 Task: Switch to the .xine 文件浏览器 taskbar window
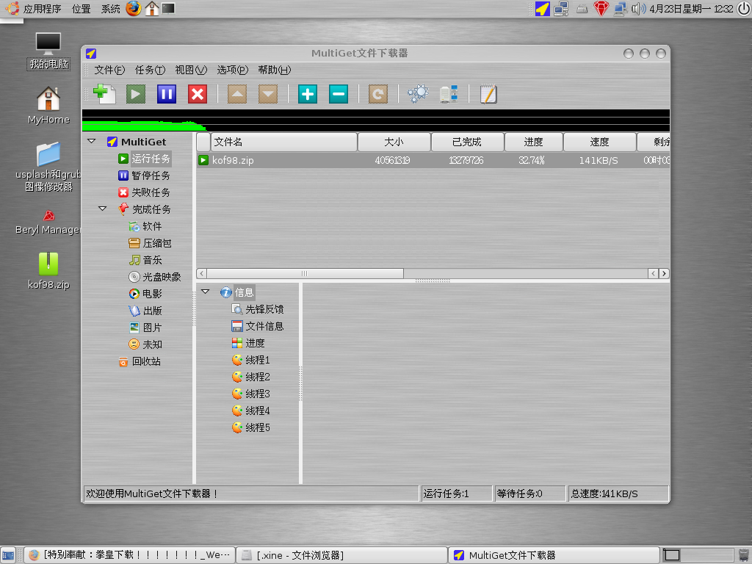pyautogui.click(x=342, y=555)
